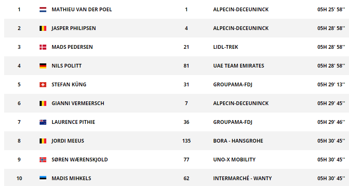The image size is (349, 186).
Task: Open rider Jasper Philipsen's profile
Action: point(74,28)
